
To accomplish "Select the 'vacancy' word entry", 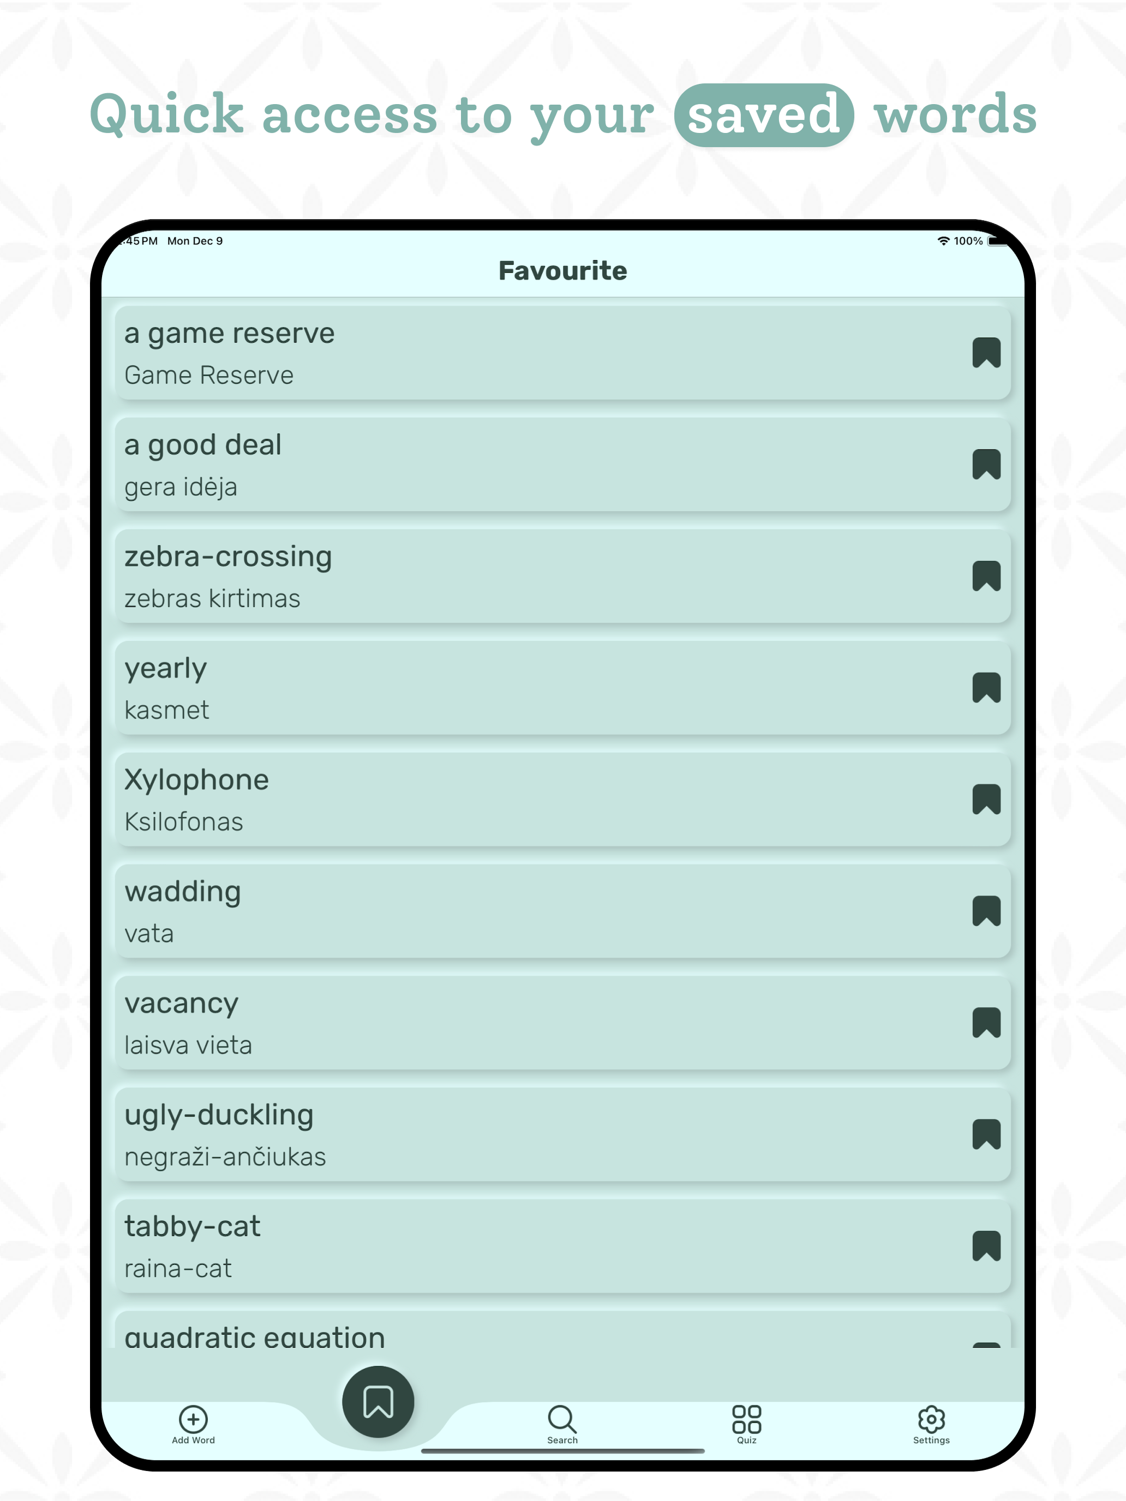I will point(562,1023).
